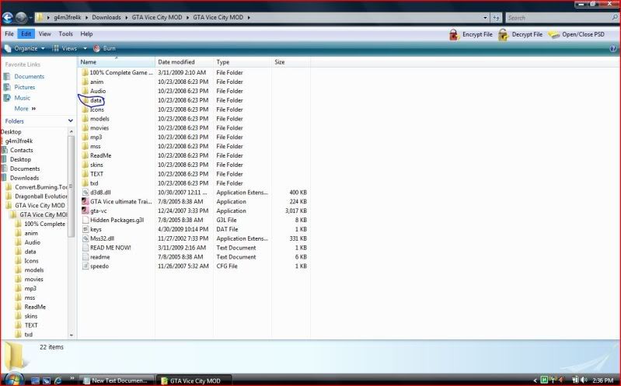Expand breadcrumb arrow after g4m3fre4k
The width and height of the screenshot is (621, 386).
click(x=87, y=17)
